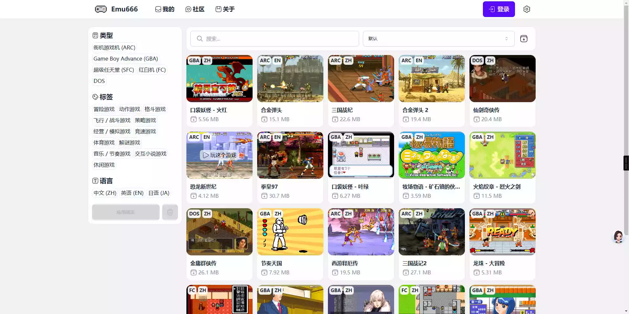The image size is (629, 314).
Task: Click the download icon next to 5.31 MB
Action: 477,273
